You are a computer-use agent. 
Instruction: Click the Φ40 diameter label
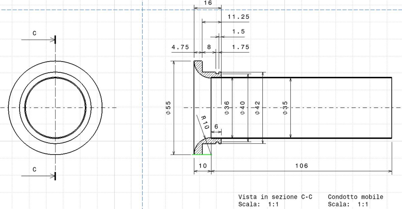pos(242,108)
